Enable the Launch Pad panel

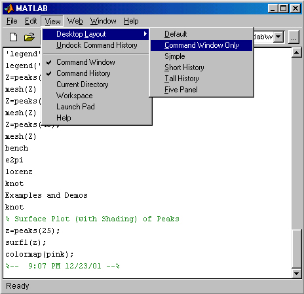[x=96, y=107]
